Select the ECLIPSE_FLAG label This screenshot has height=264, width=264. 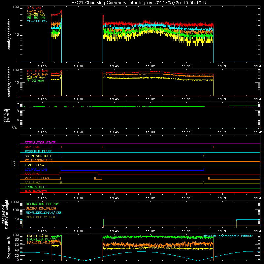pos(36,169)
